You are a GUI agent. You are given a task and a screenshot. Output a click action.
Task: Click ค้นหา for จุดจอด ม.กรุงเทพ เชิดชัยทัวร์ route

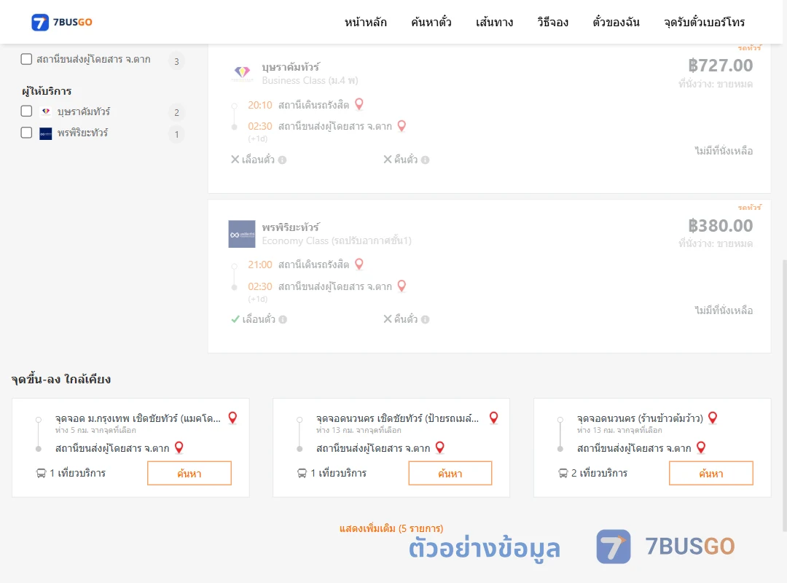point(189,473)
